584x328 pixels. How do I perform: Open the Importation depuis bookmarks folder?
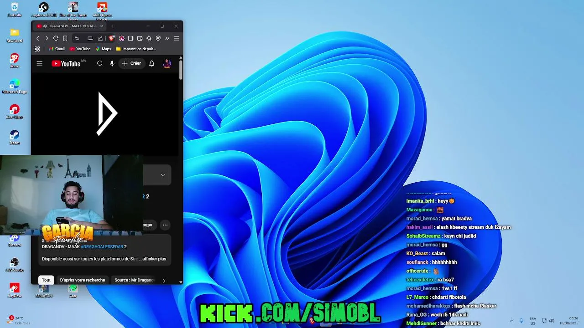point(136,49)
